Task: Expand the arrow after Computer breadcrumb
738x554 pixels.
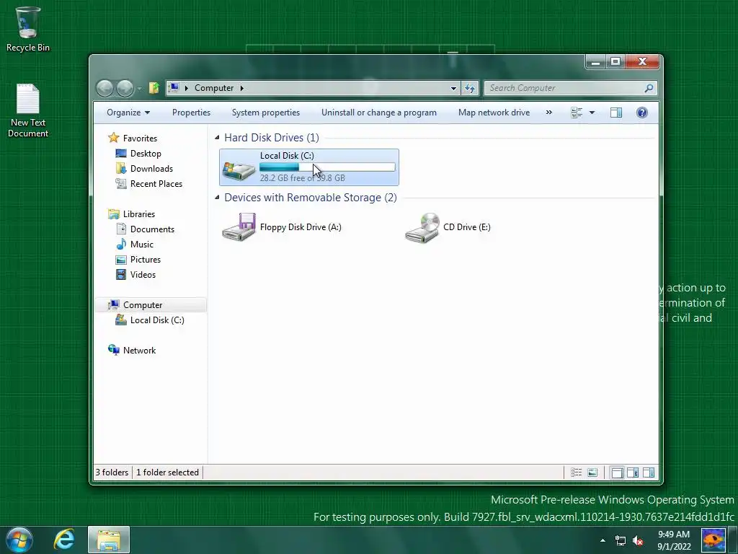Action: pos(242,88)
